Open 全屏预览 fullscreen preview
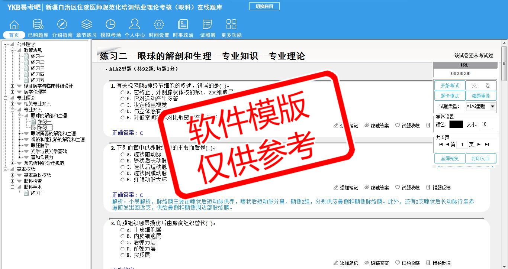The image size is (508, 269). [450, 159]
